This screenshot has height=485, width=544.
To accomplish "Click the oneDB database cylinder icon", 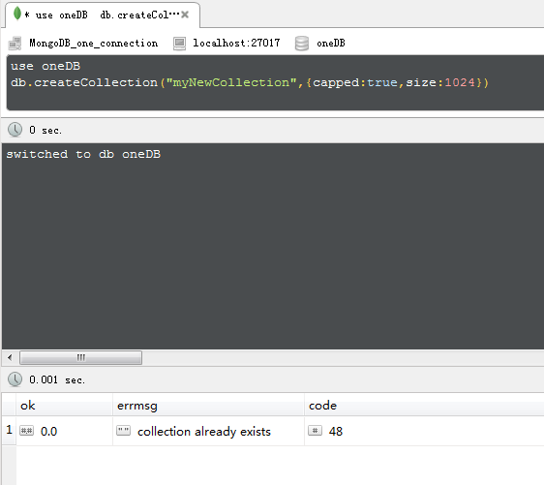I will tap(302, 44).
